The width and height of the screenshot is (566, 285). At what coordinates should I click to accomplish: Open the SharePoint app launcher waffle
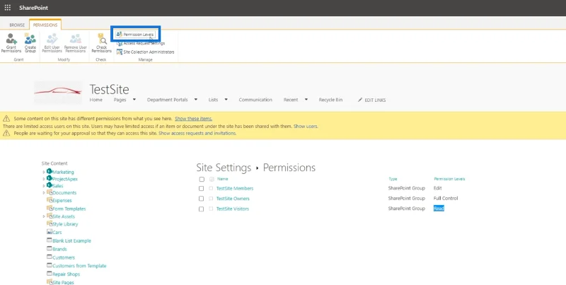pyautogui.click(x=8, y=8)
